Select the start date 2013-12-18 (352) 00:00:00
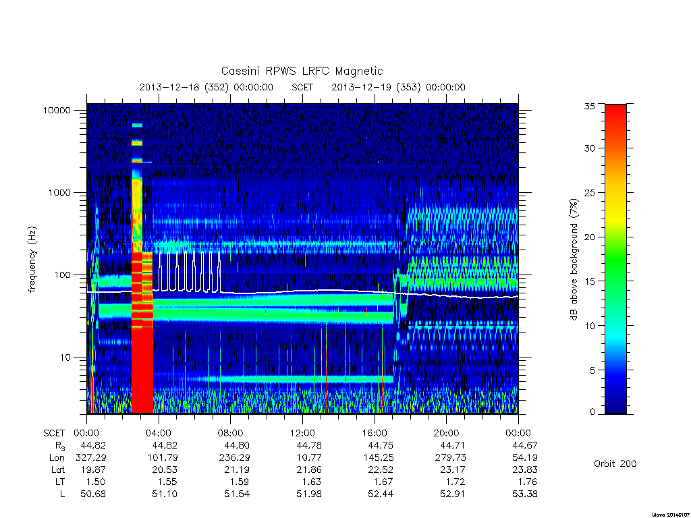This screenshot has height=518, width=691. 206,87
